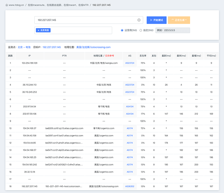The height and width of the screenshot is (193, 224).
Task: Click the PTR column header
Action: pyautogui.click(x=64, y=56)
